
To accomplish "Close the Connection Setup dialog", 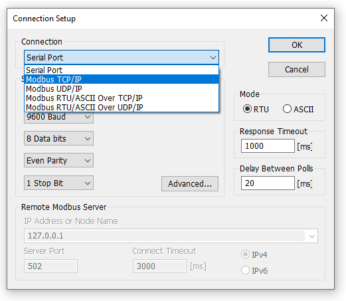I will tap(324, 18).
